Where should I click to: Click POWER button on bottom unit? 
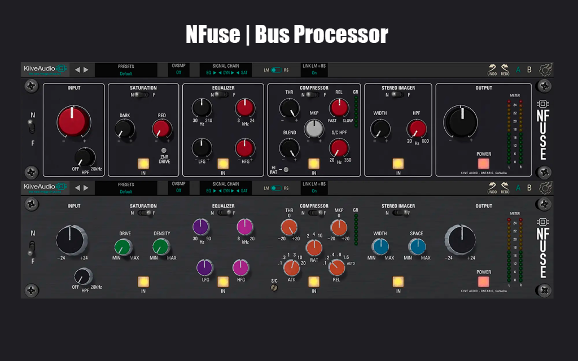point(484,282)
